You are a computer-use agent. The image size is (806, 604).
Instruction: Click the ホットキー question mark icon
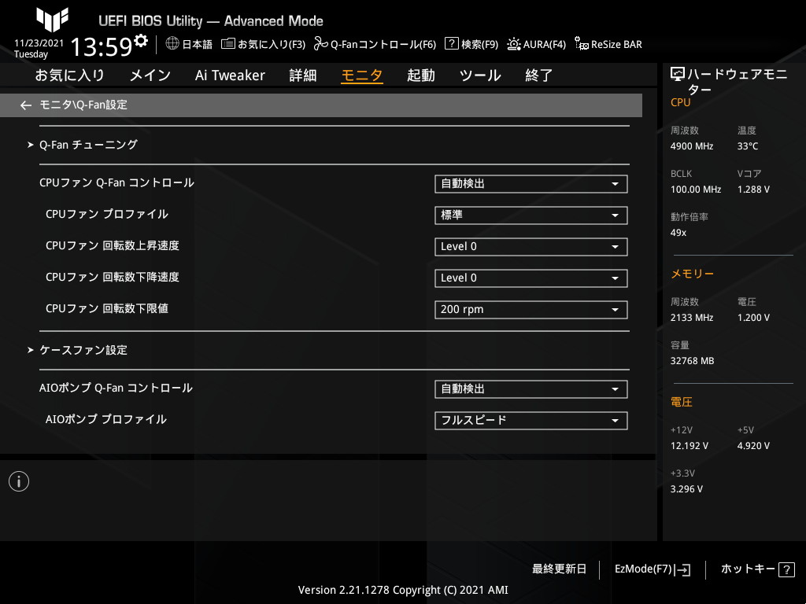[786, 569]
